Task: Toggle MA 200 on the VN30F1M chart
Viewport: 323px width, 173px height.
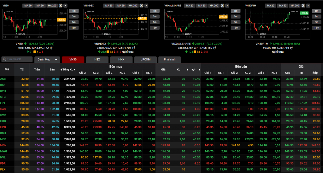Action: (x=294, y=6)
